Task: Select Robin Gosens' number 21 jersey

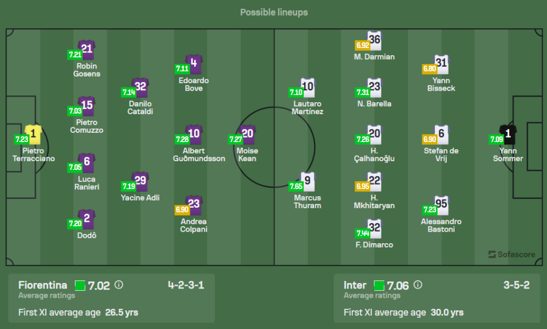Action: click(x=86, y=49)
